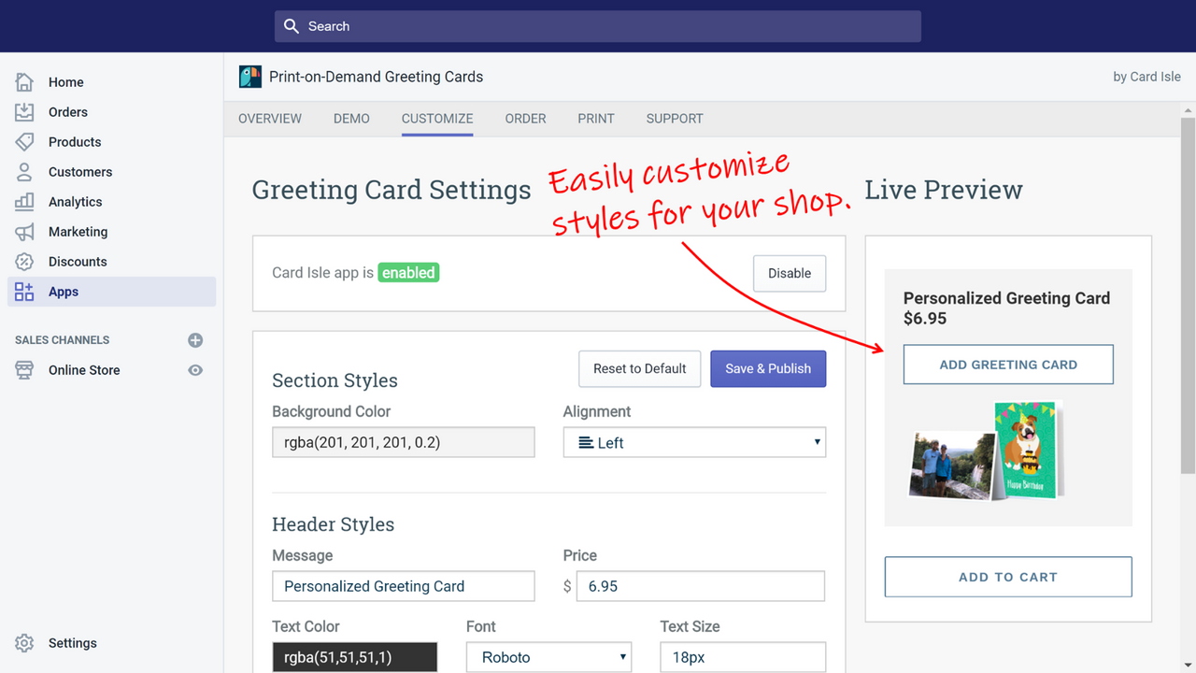
Task: Open Online Store sales channel
Action: pyautogui.click(x=84, y=370)
